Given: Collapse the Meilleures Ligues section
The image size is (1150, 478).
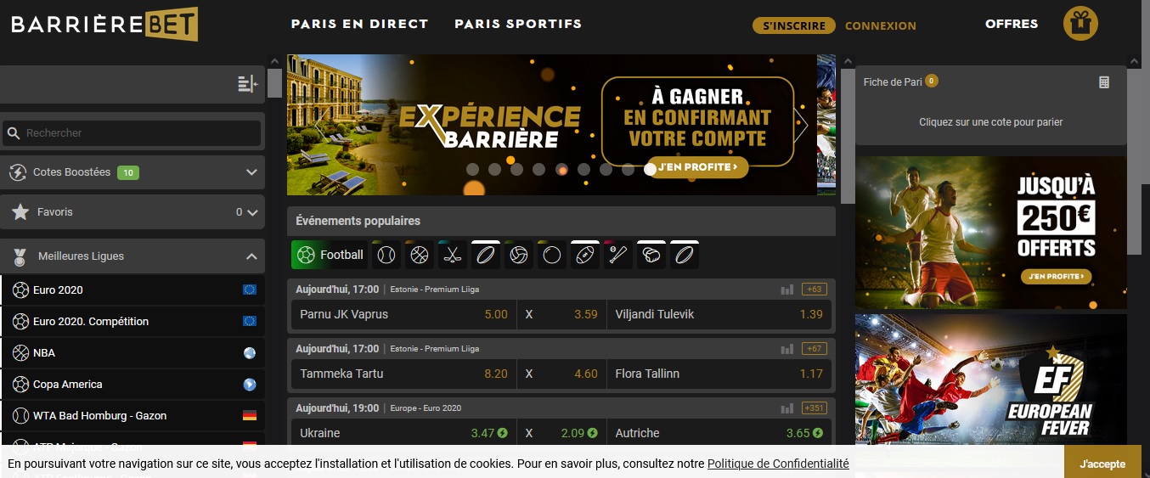Looking at the screenshot, I should click(x=251, y=256).
